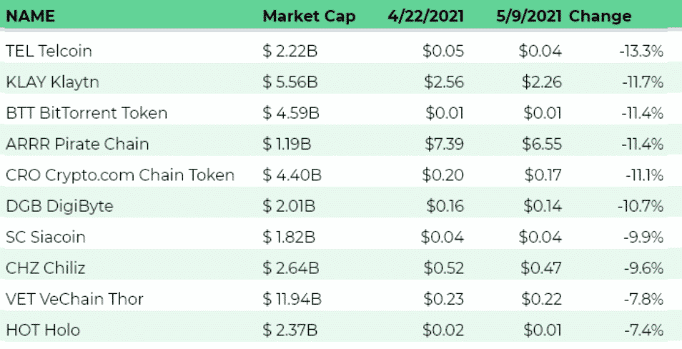Click the Market Cap column header
This screenshot has height=349, width=682.
[x=308, y=16]
